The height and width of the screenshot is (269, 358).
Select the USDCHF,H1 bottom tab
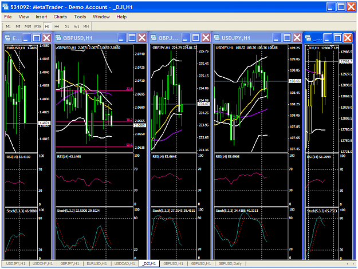pyautogui.click(x=43, y=263)
